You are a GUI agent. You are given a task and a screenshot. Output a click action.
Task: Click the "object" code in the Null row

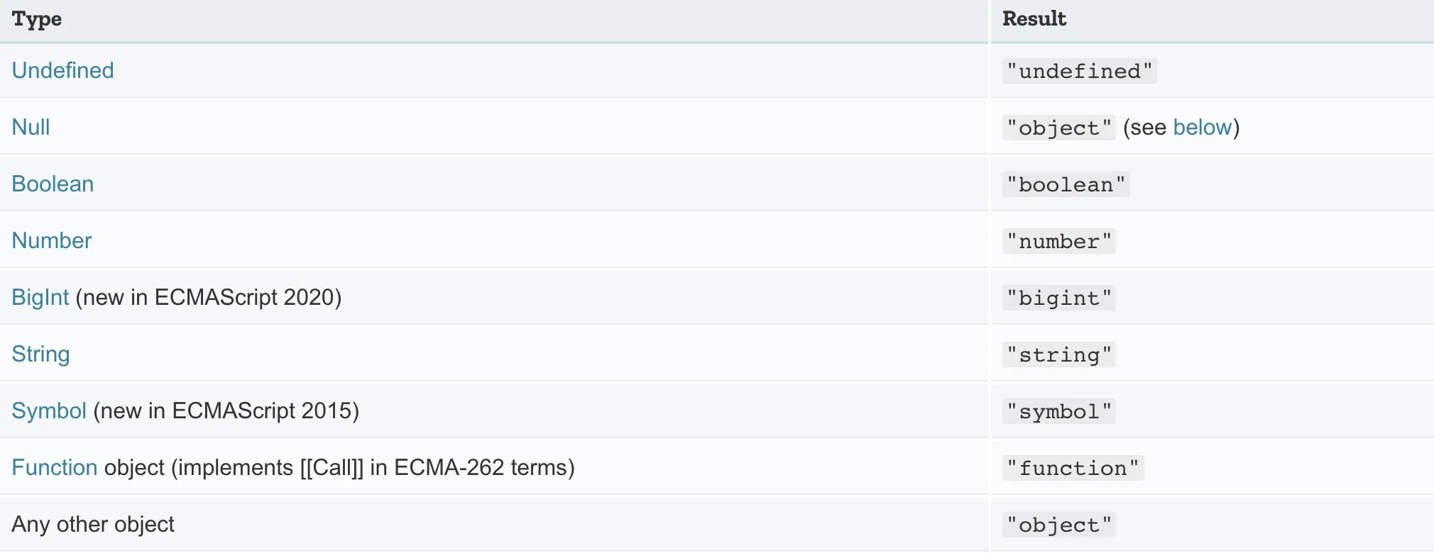click(1058, 128)
